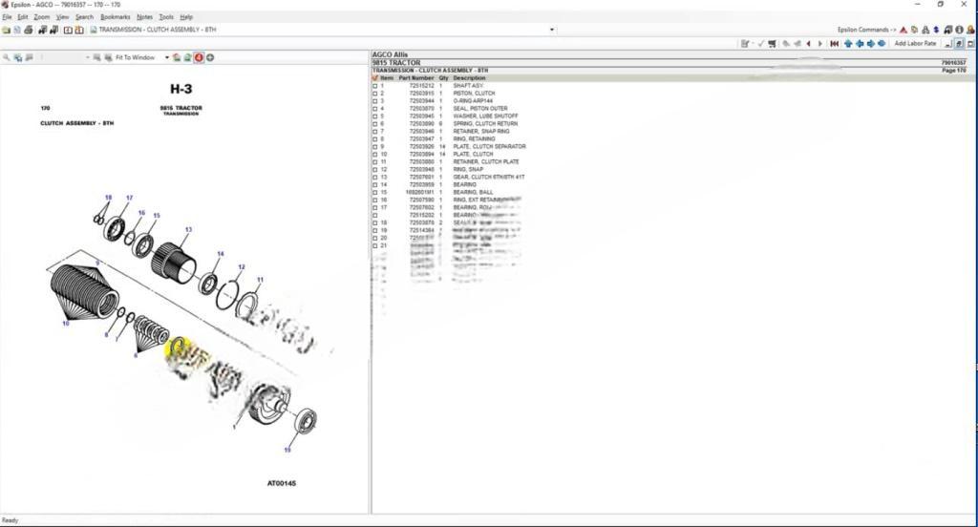The width and height of the screenshot is (978, 527).
Task: Expand the TRANSMISSION - CLUTCH ASSEMBLY page dropdown
Action: tap(551, 30)
